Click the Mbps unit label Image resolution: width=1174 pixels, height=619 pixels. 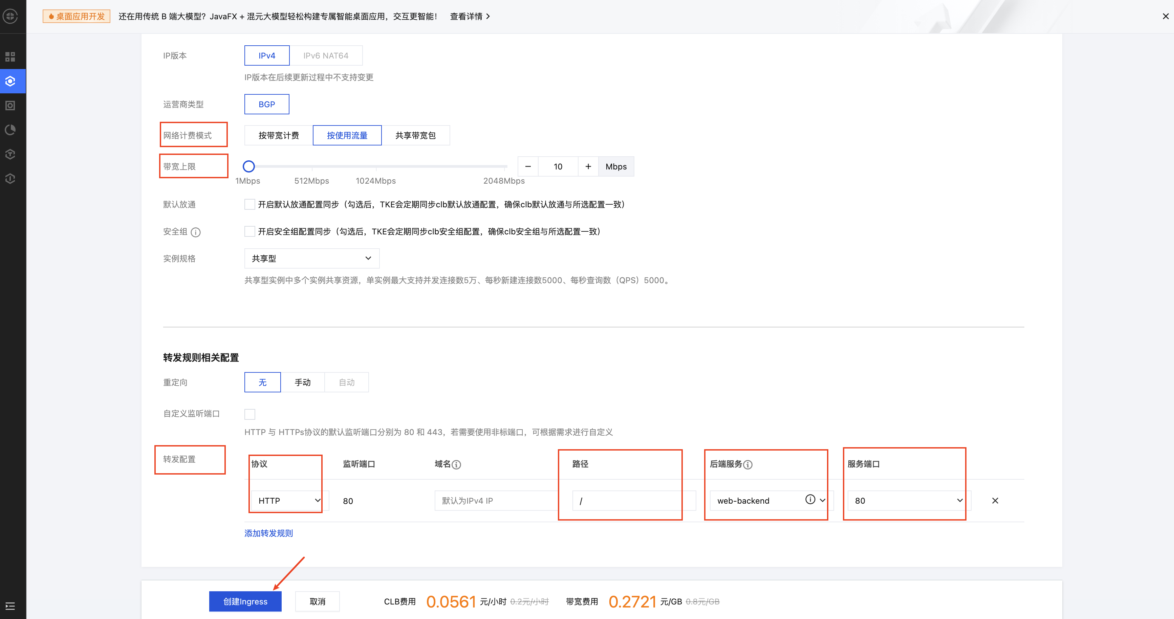616,167
